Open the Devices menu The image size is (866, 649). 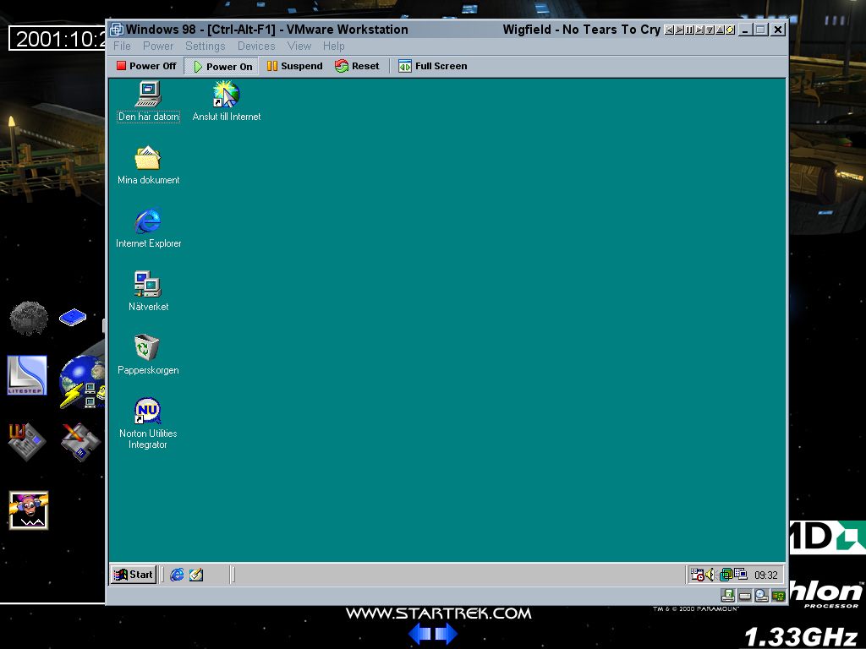[x=256, y=46]
